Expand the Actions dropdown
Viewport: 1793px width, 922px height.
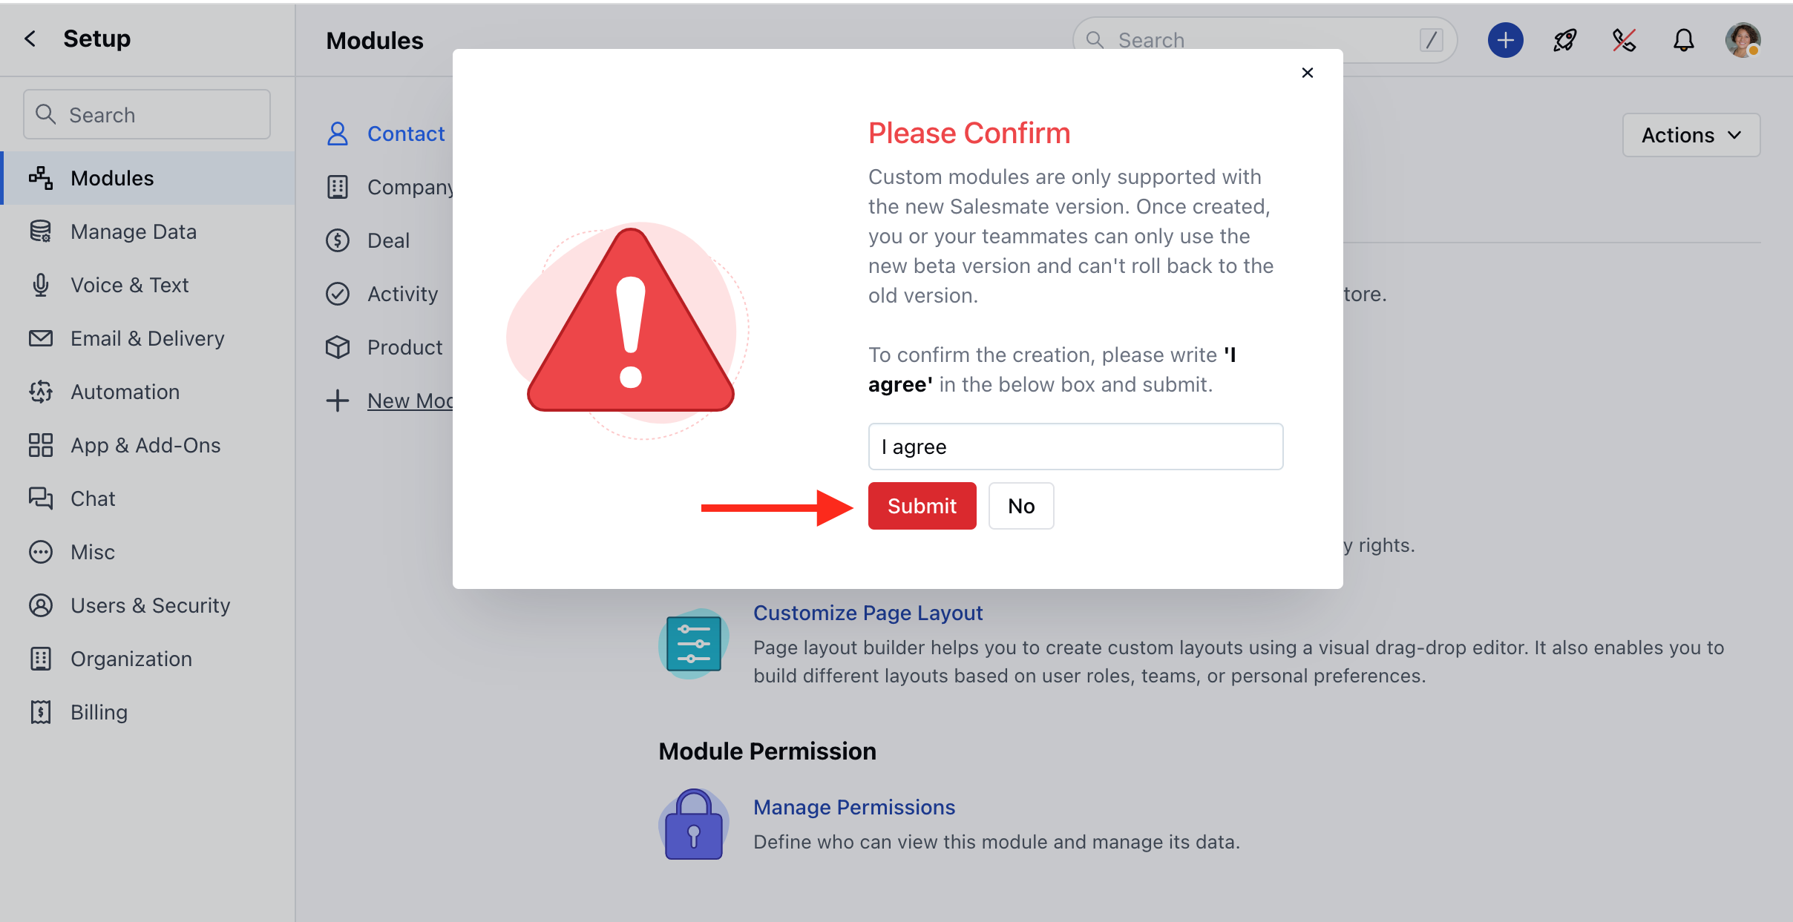[1691, 135]
